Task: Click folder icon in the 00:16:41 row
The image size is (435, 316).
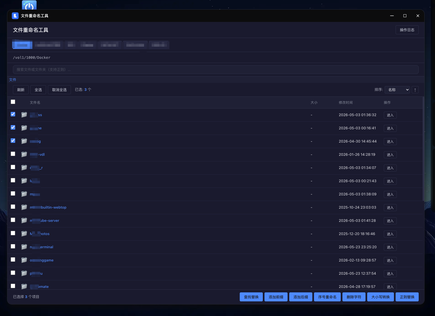Action: coord(24,128)
